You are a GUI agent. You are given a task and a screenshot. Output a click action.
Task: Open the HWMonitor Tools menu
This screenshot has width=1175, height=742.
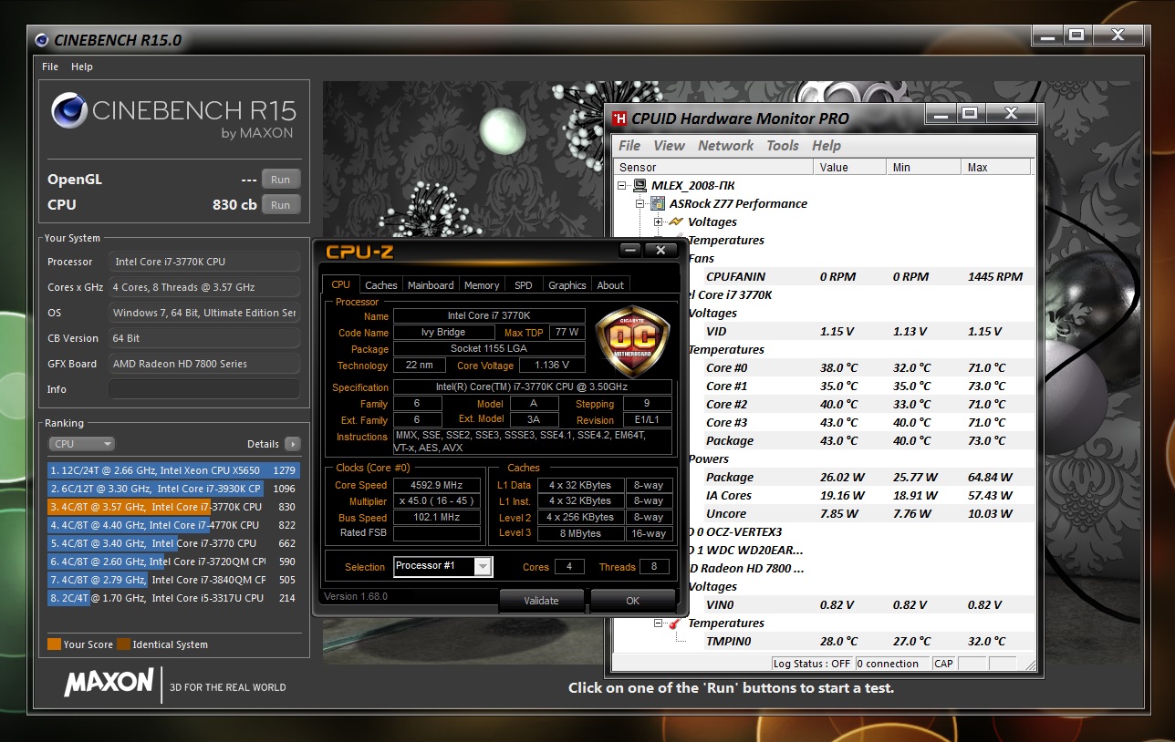pos(783,145)
